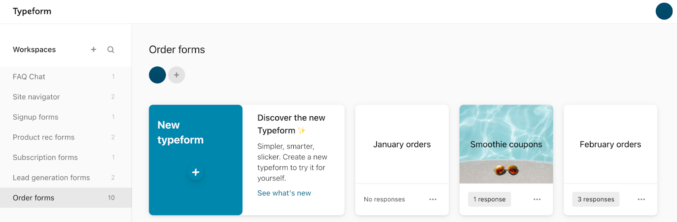Open the Smoothie coupons form thumbnail
The width and height of the screenshot is (677, 222).
506,144
